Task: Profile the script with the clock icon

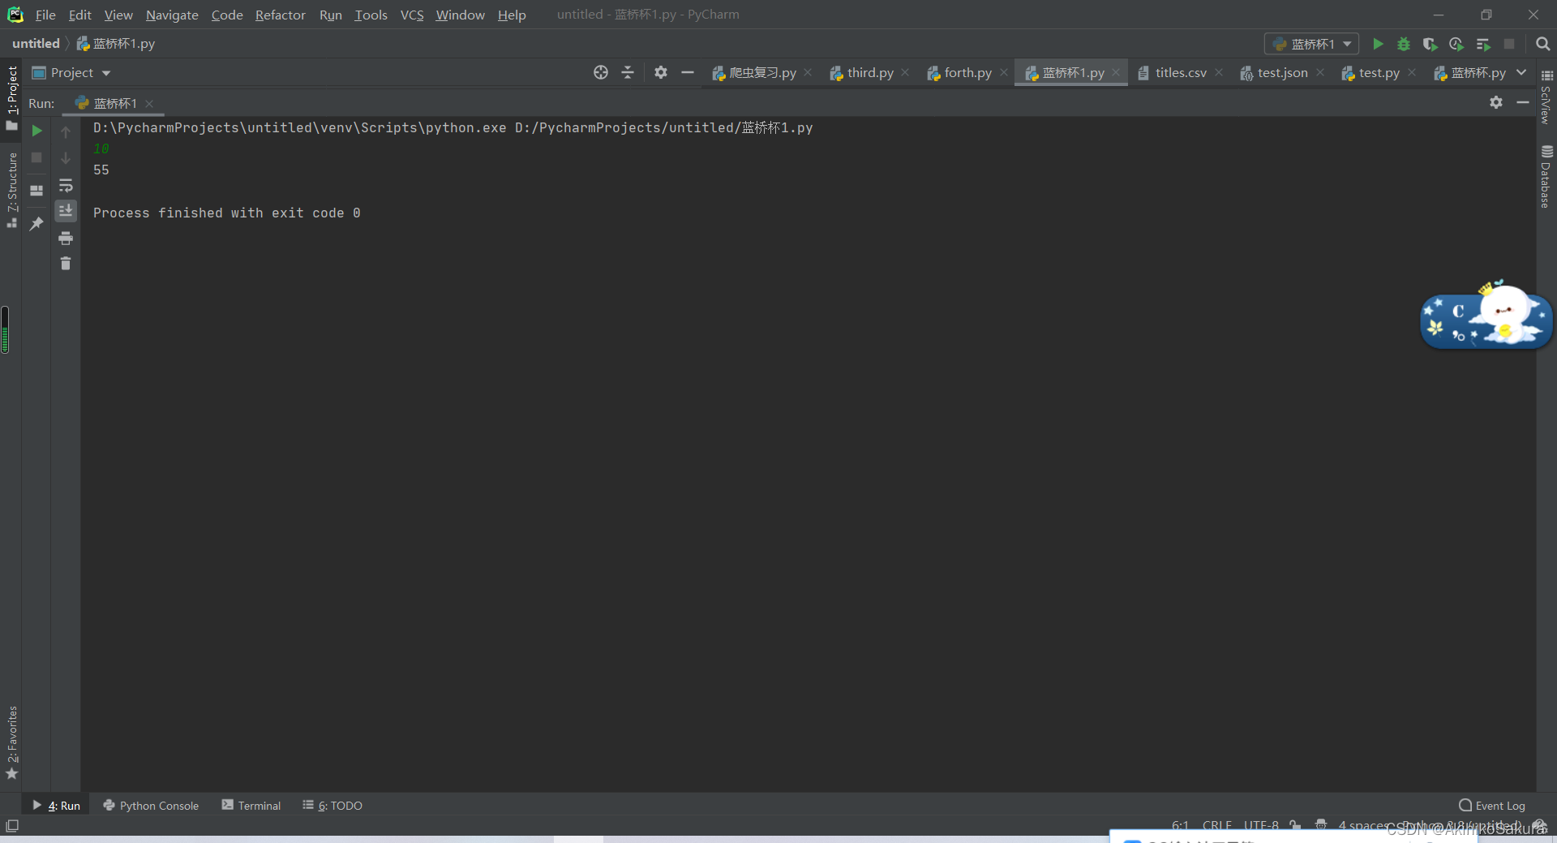Action: [x=1456, y=44]
